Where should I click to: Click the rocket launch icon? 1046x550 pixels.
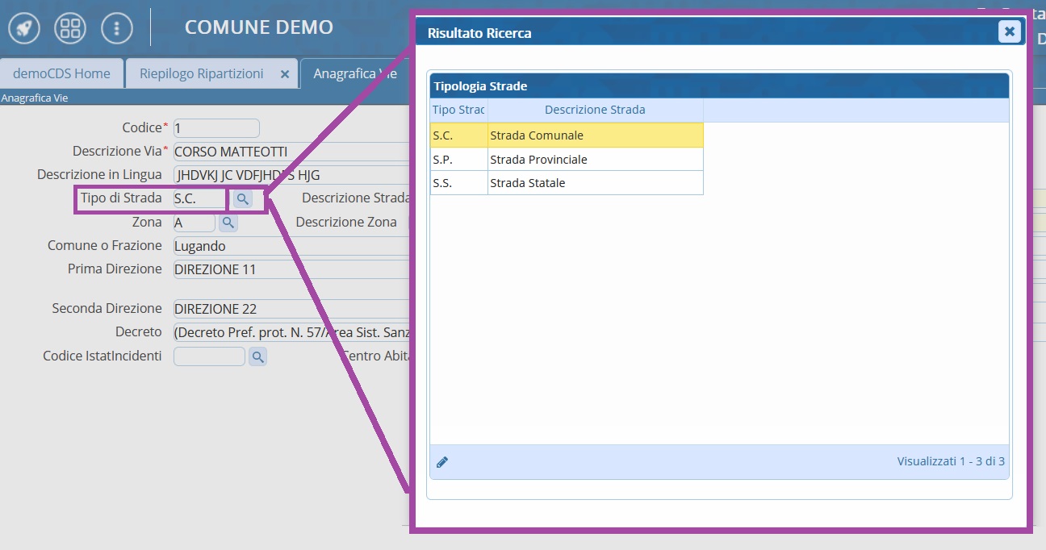(x=24, y=29)
